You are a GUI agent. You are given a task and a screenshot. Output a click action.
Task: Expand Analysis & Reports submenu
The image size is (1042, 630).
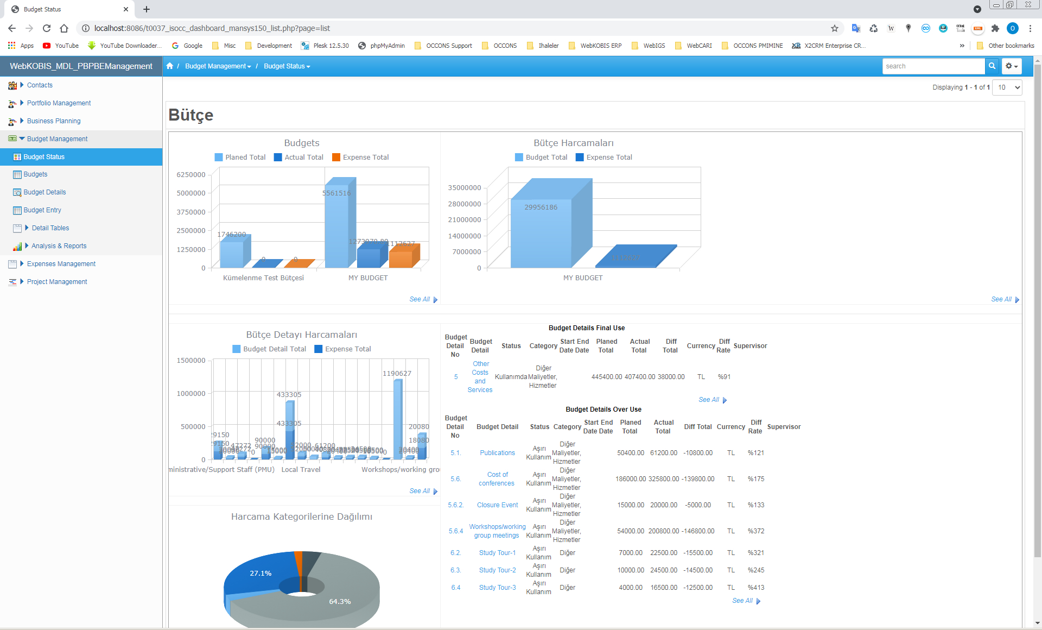pos(27,245)
